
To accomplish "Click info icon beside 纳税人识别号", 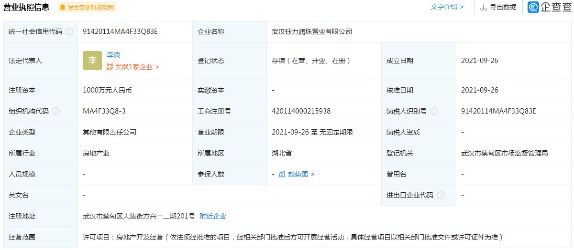I will 434,111.
